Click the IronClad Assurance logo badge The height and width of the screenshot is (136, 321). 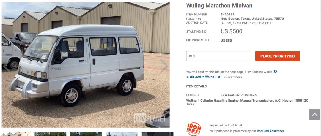coord(194,129)
